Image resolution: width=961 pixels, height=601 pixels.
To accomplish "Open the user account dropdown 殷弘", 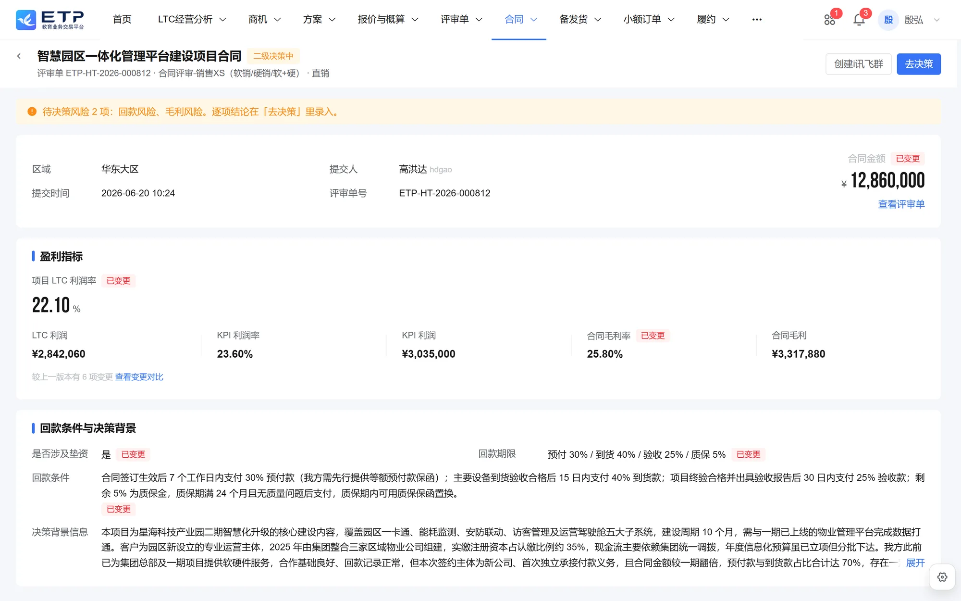I will (x=922, y=20).
